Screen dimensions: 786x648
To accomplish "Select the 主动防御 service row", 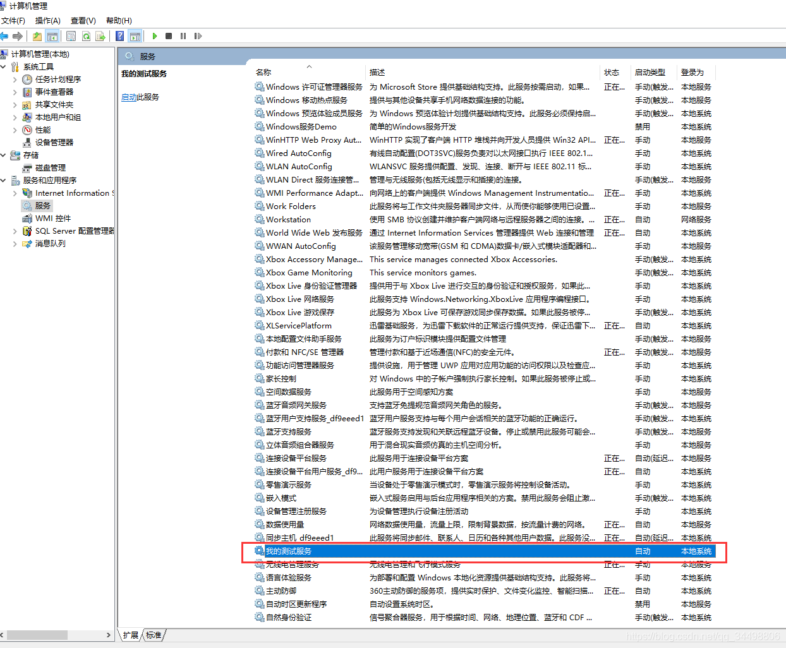I will click(x=484, y=591).
